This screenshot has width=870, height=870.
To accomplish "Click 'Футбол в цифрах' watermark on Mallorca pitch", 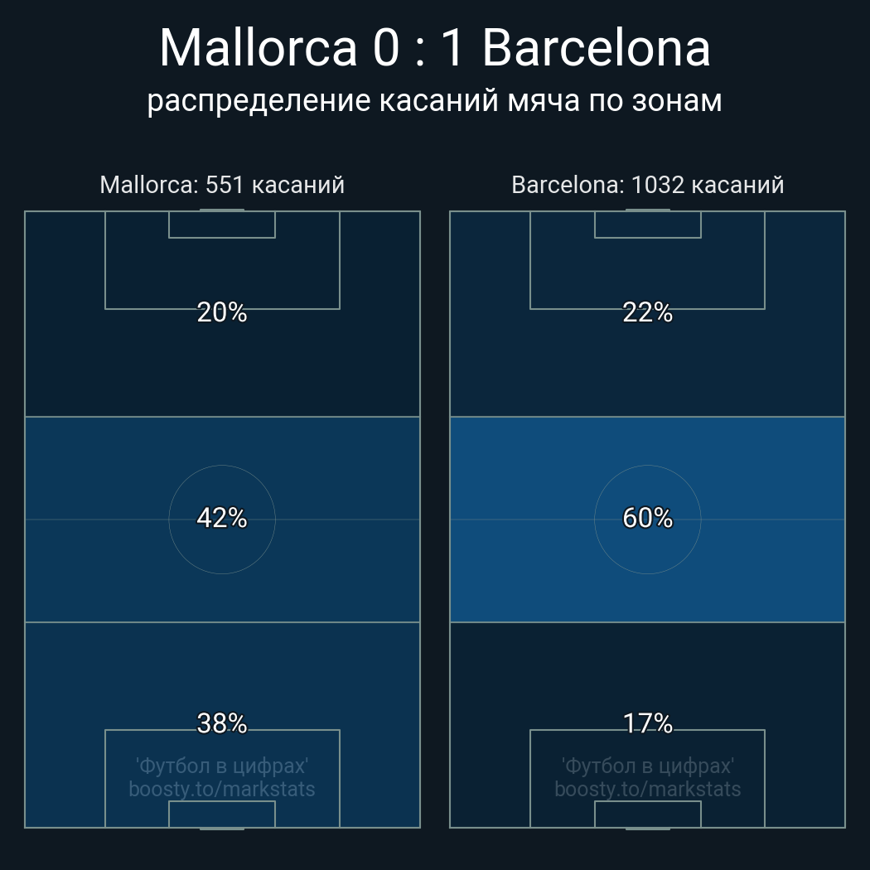I will (222, 766).
